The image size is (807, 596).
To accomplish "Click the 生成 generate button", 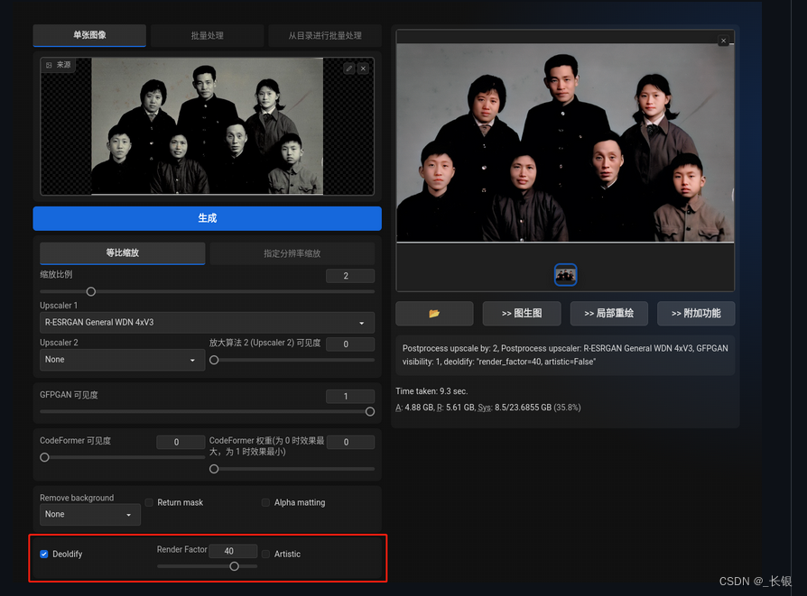I will [x=207, y=218].
